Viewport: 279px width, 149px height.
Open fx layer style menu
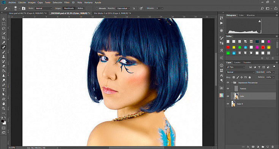tap(248, 147)
